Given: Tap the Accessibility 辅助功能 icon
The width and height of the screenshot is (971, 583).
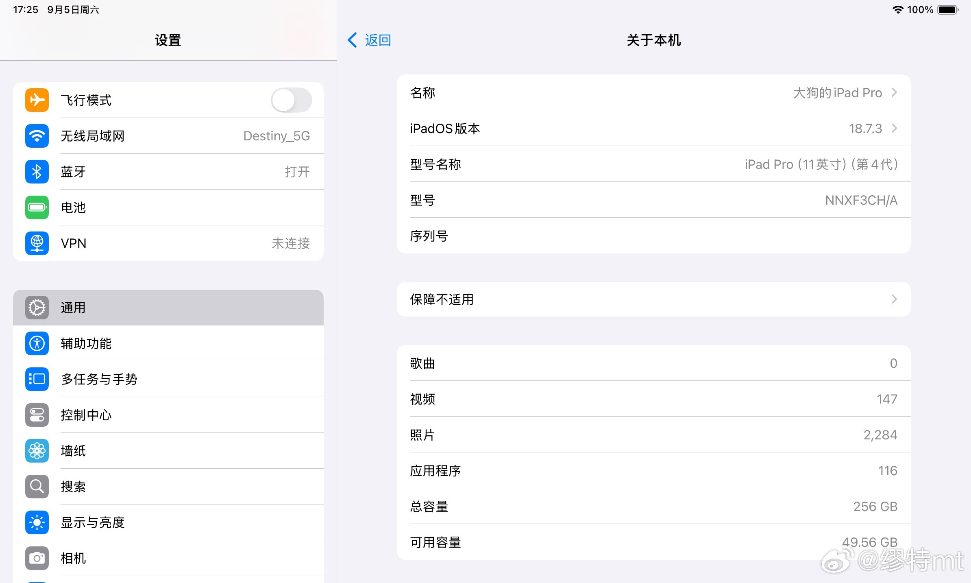Looking at the screenshot, I should (x=37, y=343).
